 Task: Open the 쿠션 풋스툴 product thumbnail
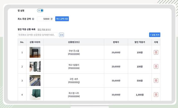pos(35,52)
